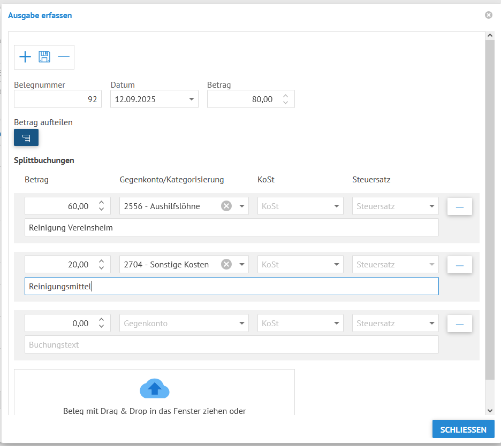
Task: Remove the 20,00 split booking row
Action: click(x=459, y=265)
